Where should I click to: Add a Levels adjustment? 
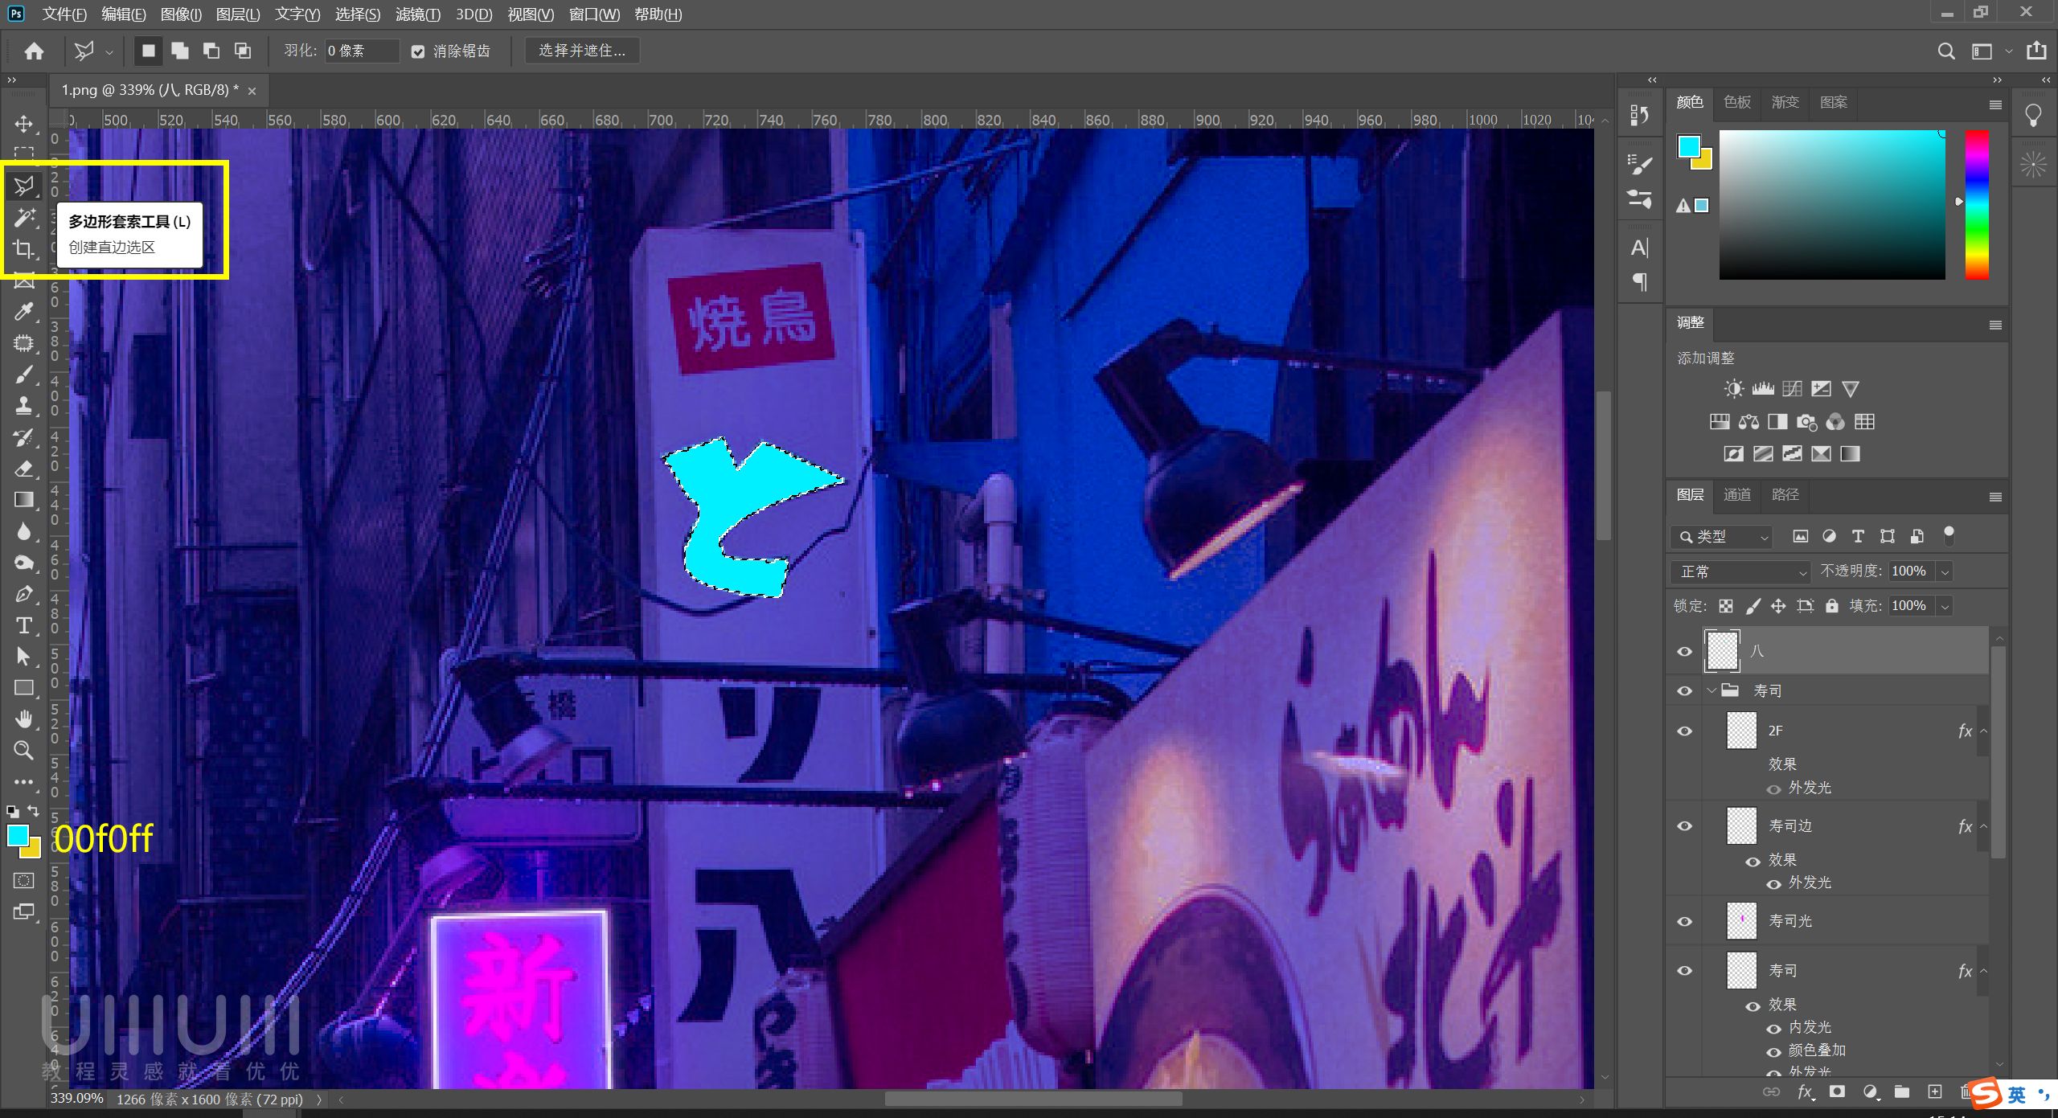pos(1763,389)
